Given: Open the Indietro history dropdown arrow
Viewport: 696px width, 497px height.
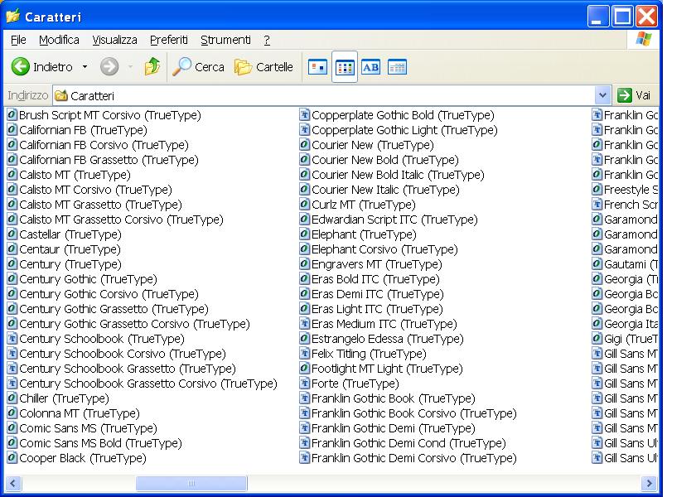Looking at the screenshot, I should [x=85, y=67].
